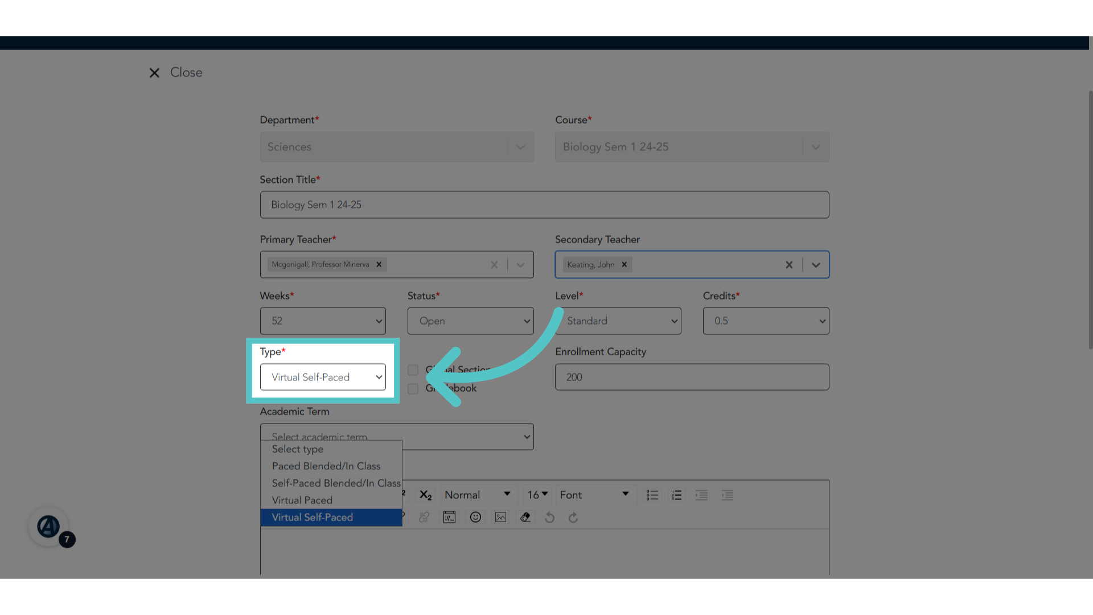Screen dimensions: 1093x615
Task: Open the Weeks dropdown showing 52
Action: coord(323,321)
